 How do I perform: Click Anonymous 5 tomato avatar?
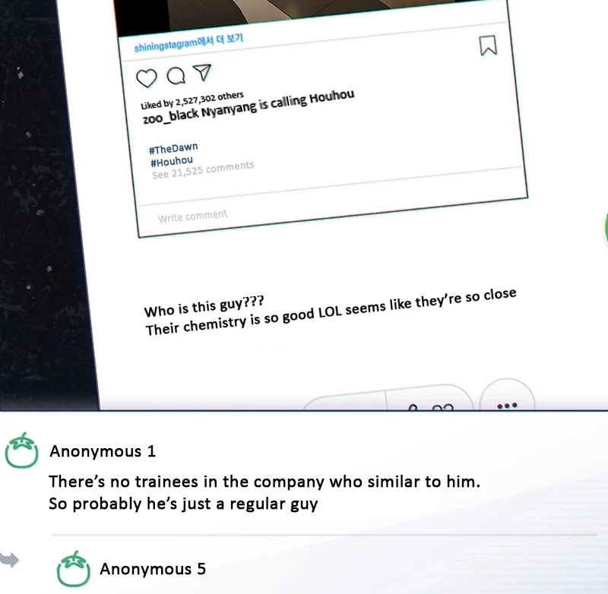(74, 569)
